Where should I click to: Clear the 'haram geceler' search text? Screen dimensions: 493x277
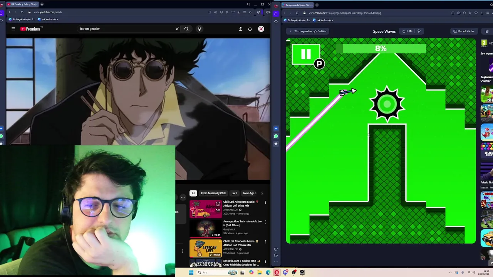[177, 29]
